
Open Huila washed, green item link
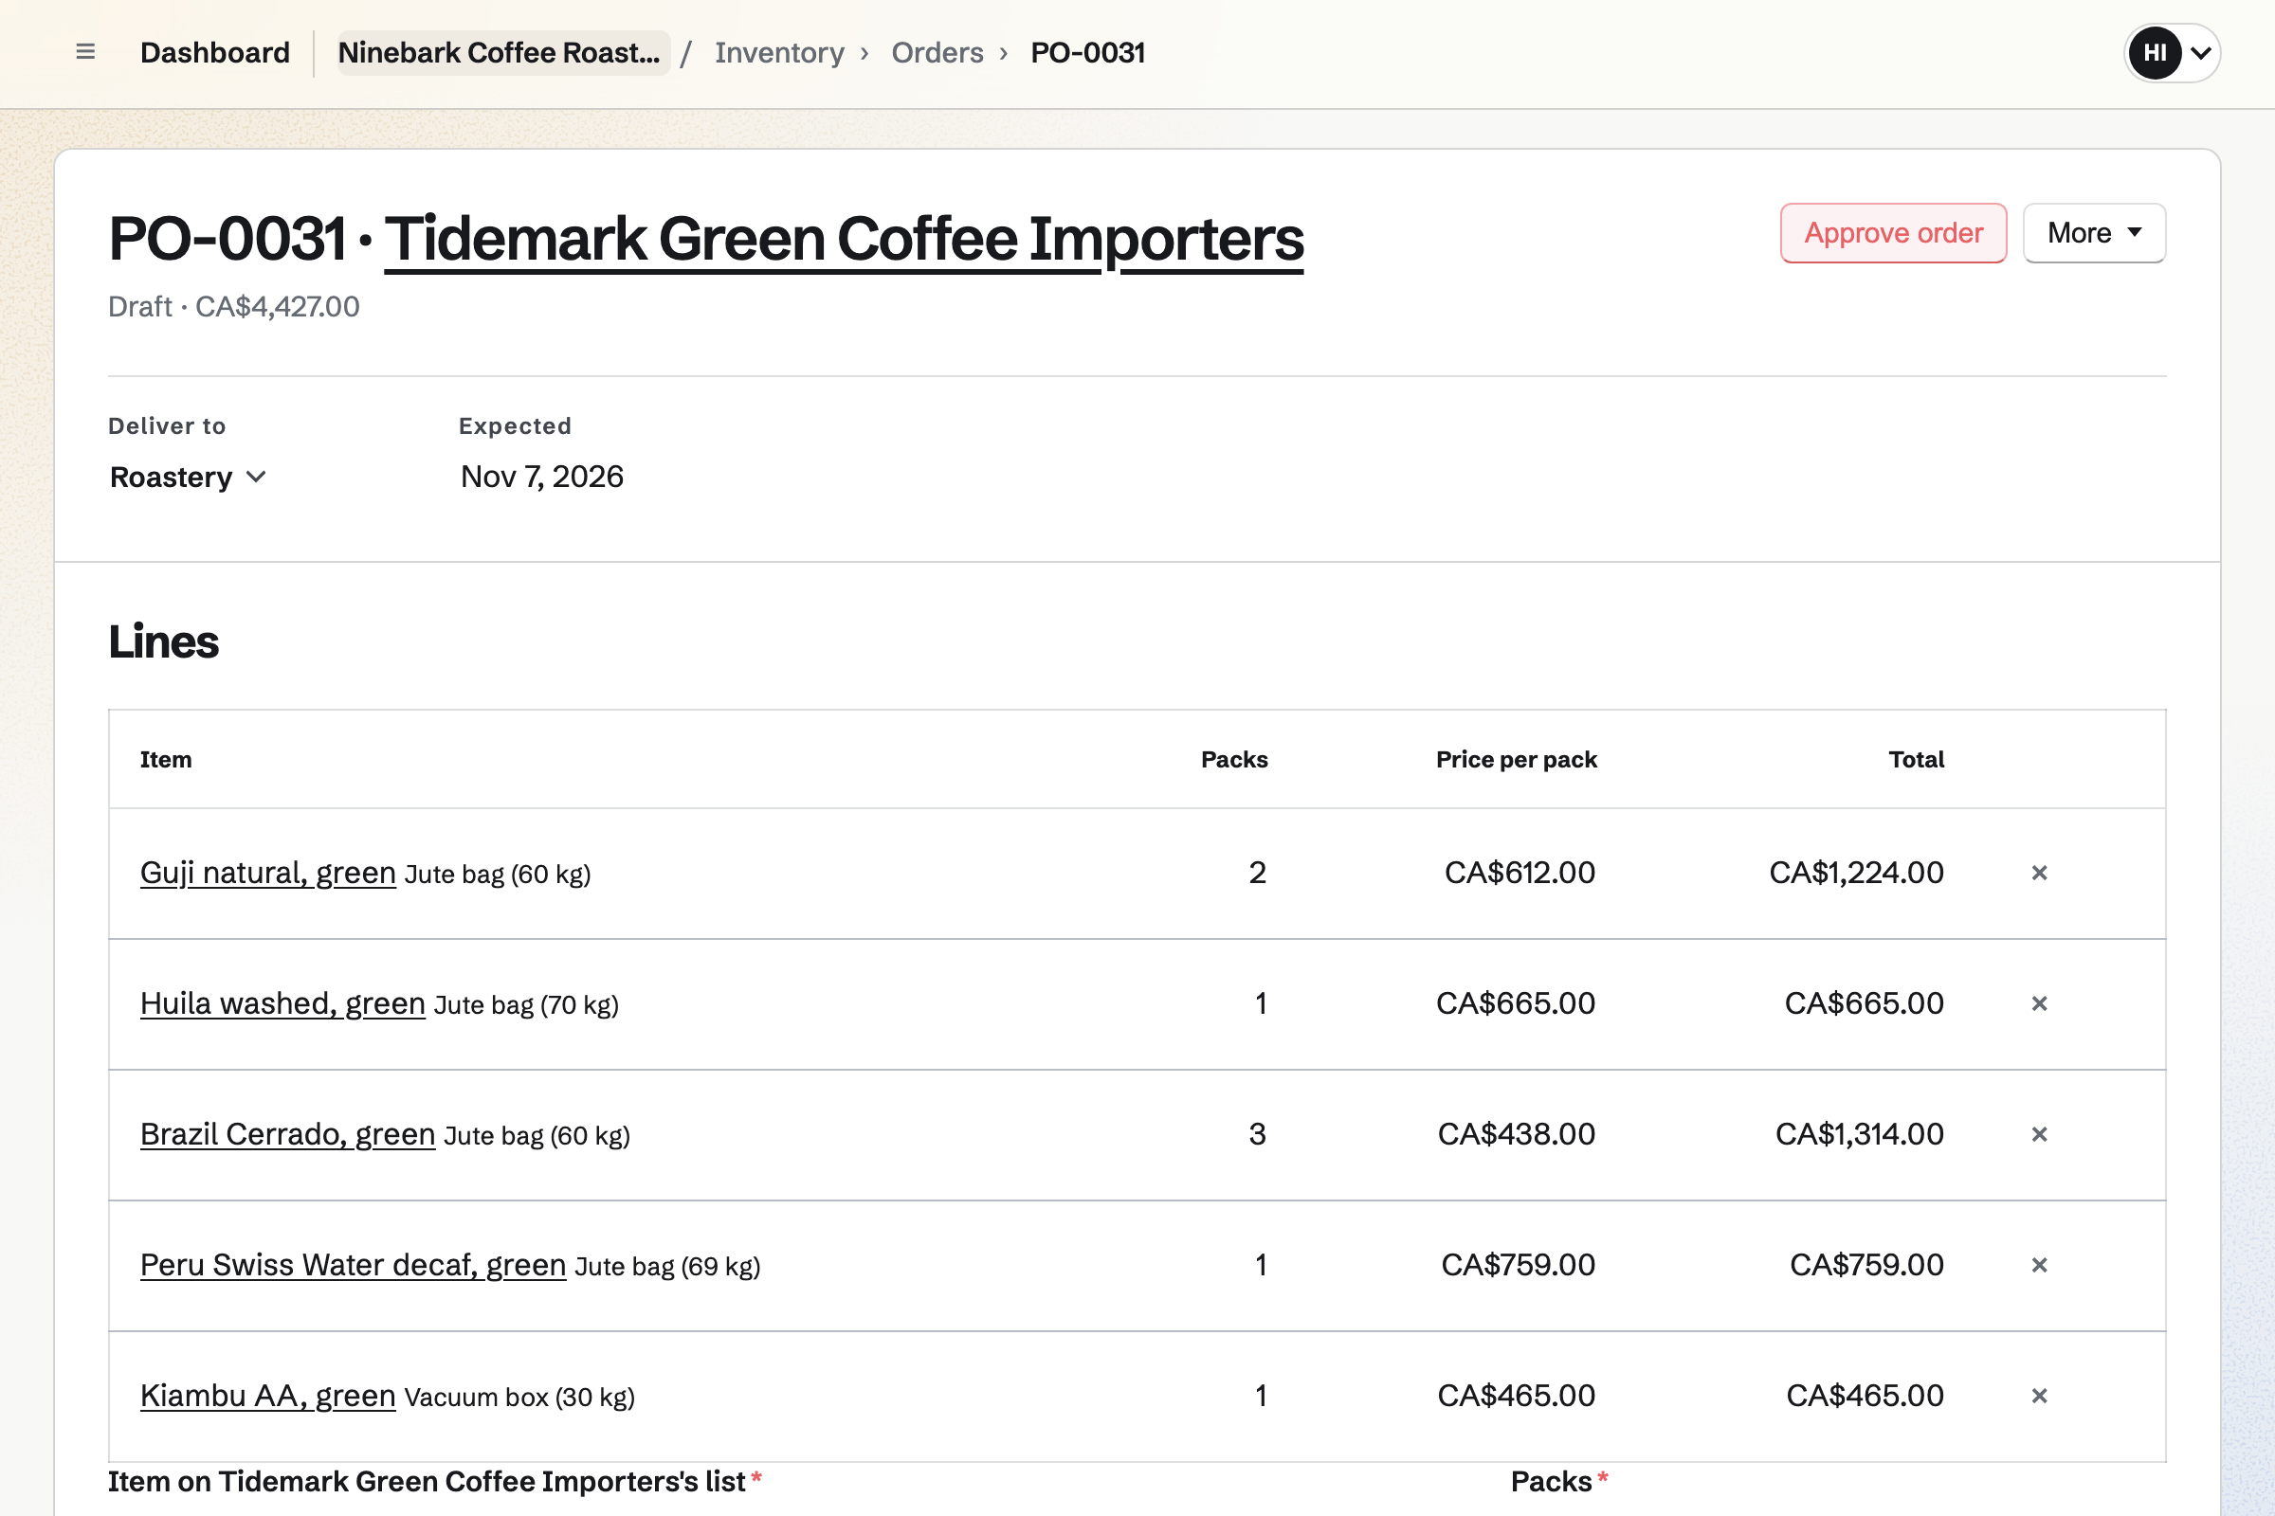[282, 1003]
